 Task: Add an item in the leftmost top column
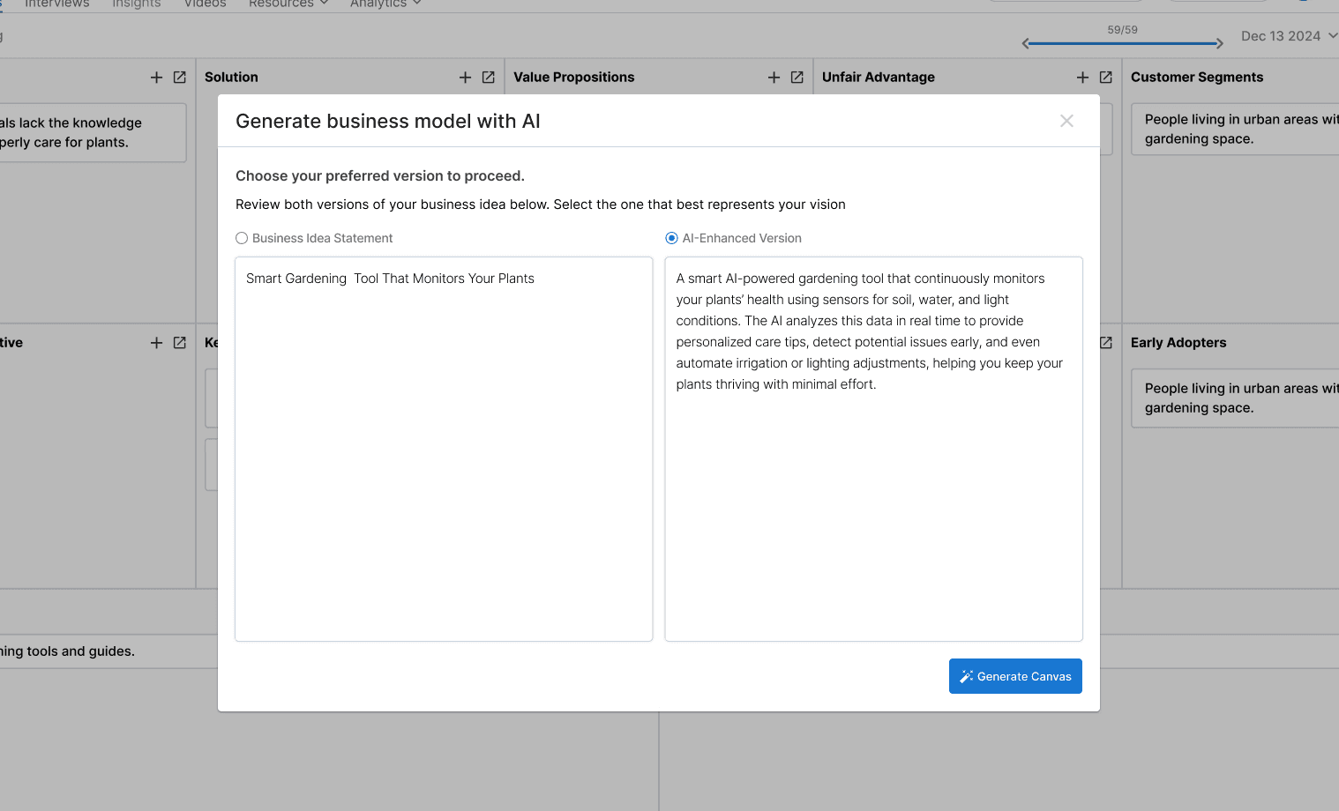156,78
